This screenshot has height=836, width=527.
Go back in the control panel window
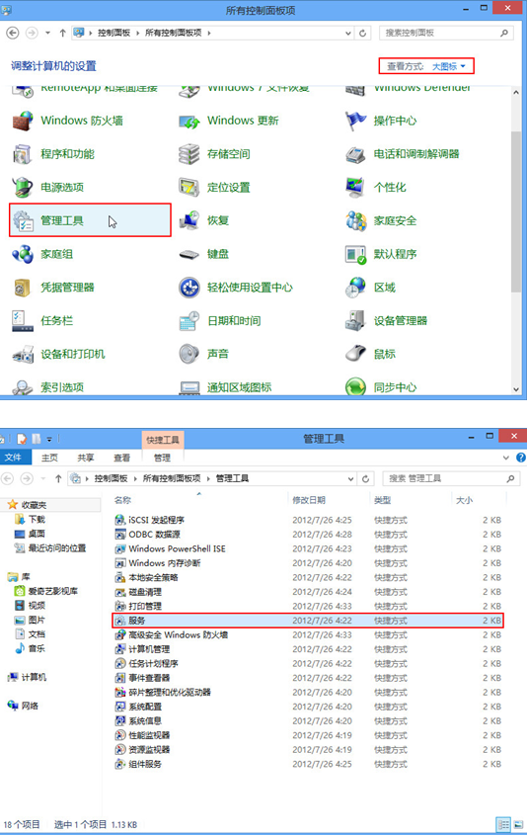[x=13, y=33]
